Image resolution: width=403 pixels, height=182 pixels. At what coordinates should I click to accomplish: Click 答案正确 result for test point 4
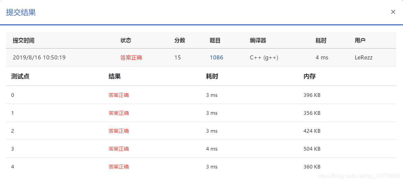pyautogui.click(x=119, y=166)
